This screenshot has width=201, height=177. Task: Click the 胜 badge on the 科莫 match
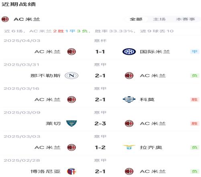click(195, 99)
